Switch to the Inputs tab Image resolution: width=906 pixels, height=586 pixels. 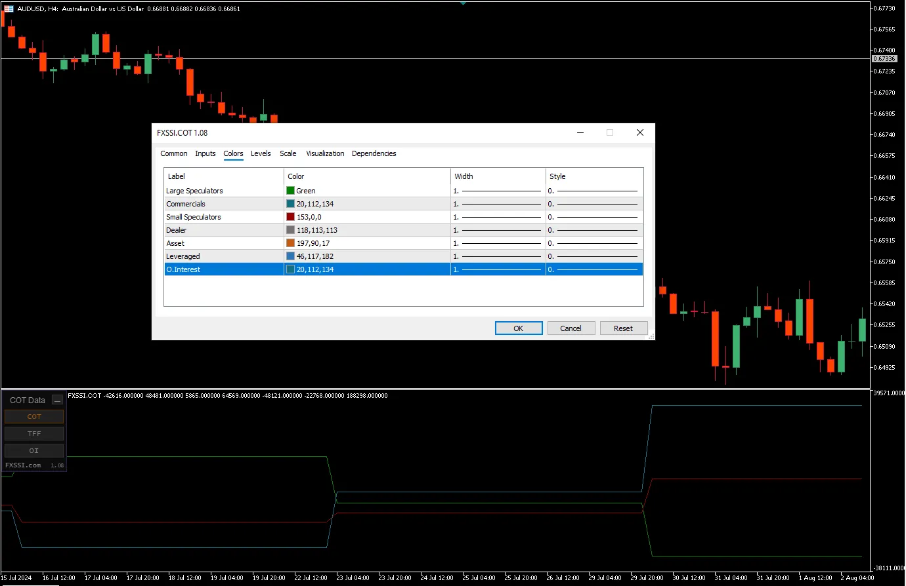[205, 153]
